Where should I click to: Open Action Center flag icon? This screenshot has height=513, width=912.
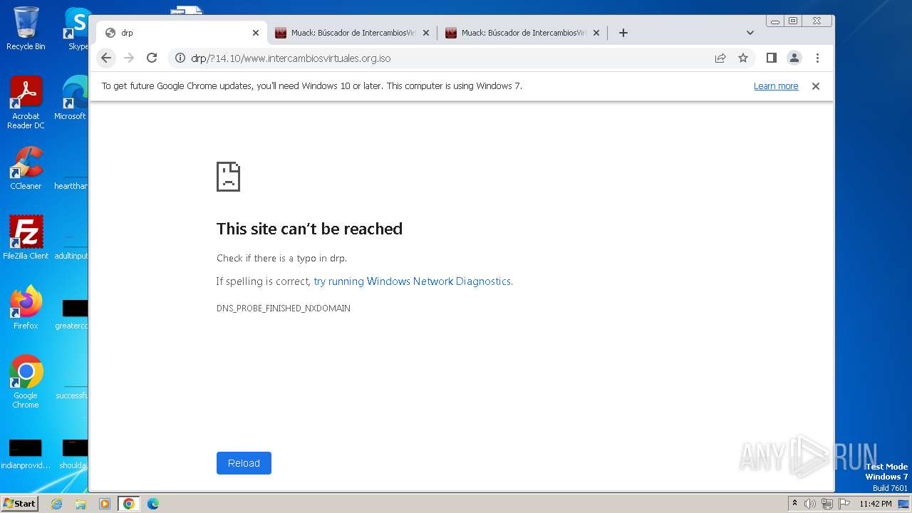tap(844, 504)
